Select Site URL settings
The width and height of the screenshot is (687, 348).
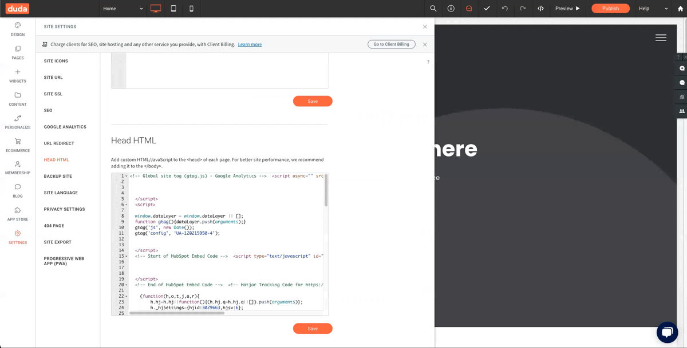[x=53, y=78]
